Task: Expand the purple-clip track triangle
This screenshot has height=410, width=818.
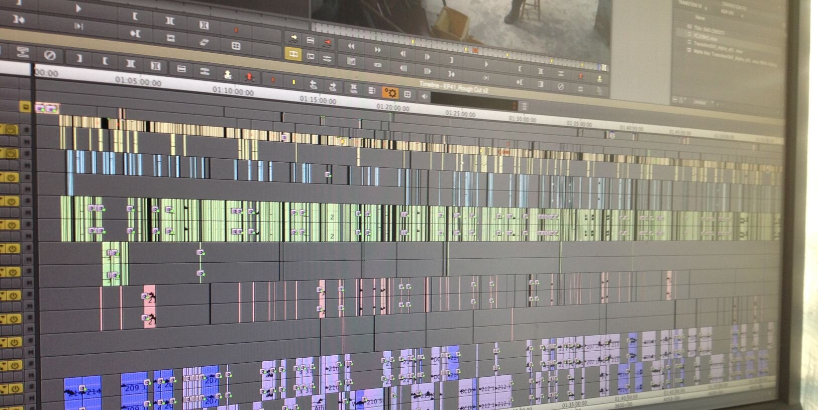Action: pos(5,388)
